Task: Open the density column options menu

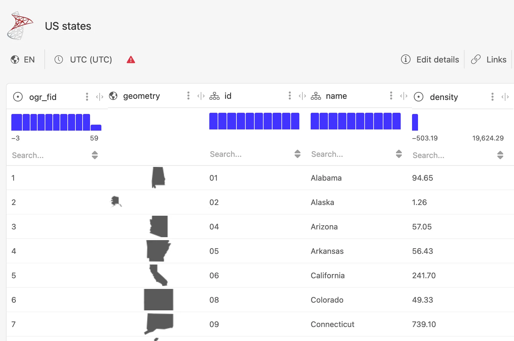Action: (x=493, y=97)
